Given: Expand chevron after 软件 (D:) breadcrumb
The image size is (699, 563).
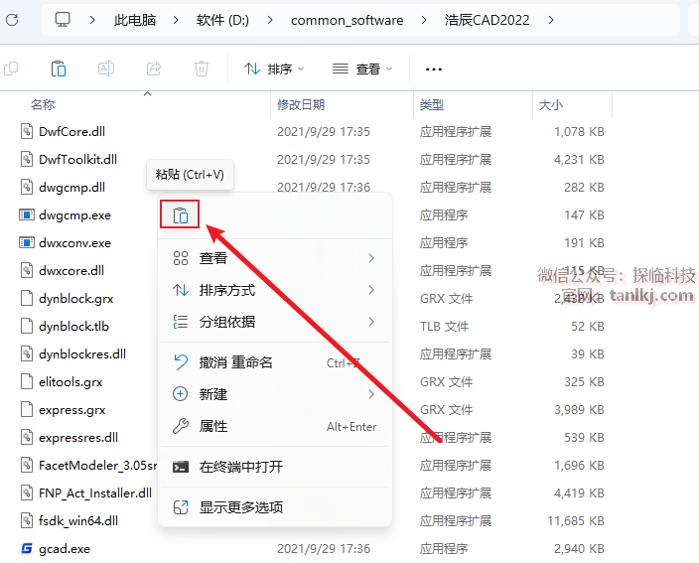Looking at the screenshot, I should click(x=270, y=20).
